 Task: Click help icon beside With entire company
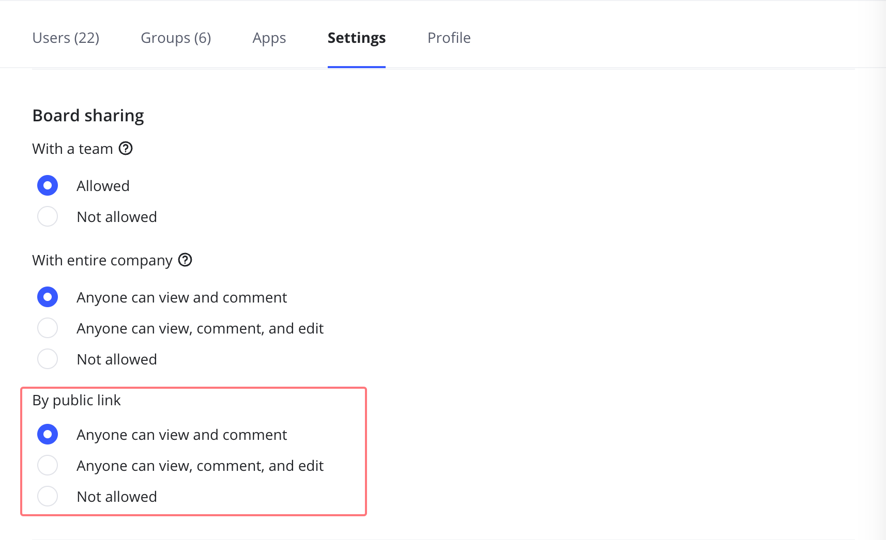tap(185, 260)
